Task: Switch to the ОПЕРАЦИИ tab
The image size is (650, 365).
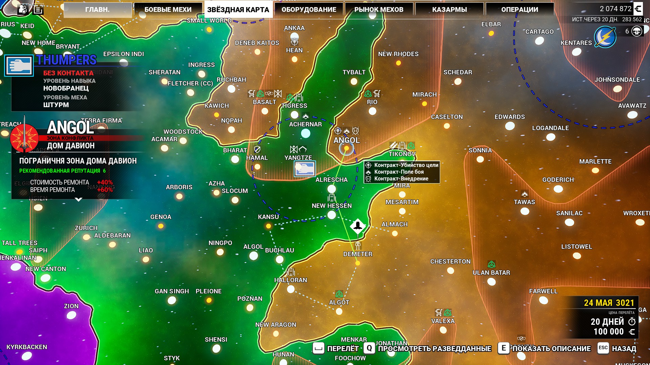Action: 520,9
